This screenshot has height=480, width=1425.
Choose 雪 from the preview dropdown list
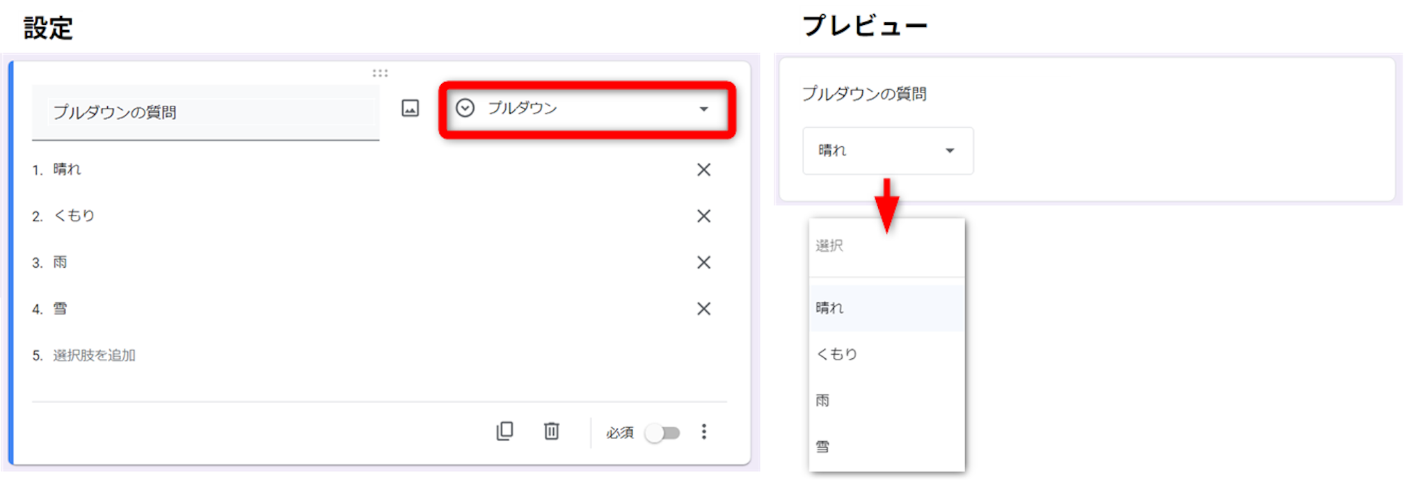click(822, 447)
